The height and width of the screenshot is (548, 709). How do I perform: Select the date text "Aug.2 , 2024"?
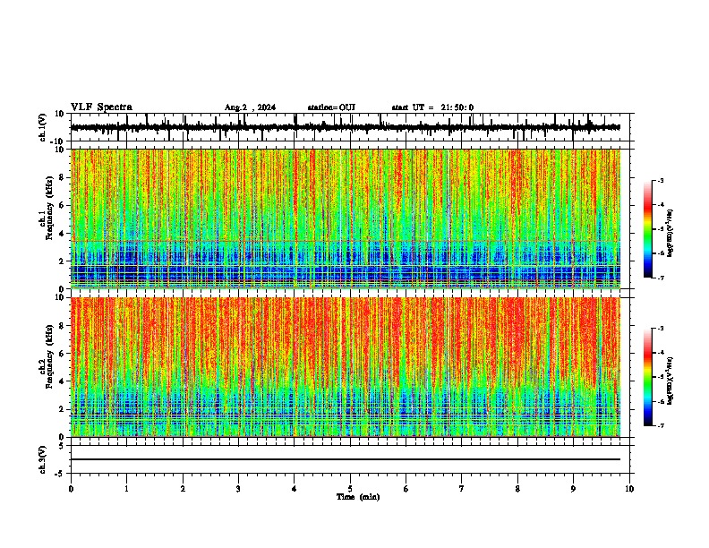[x=250, y=107]
